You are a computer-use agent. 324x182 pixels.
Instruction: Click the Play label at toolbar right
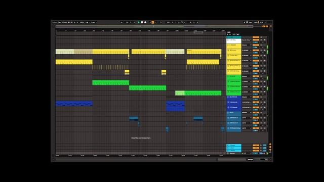click(250, 22)
